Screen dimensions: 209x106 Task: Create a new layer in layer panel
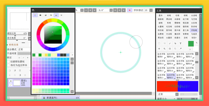click(9, 71)
